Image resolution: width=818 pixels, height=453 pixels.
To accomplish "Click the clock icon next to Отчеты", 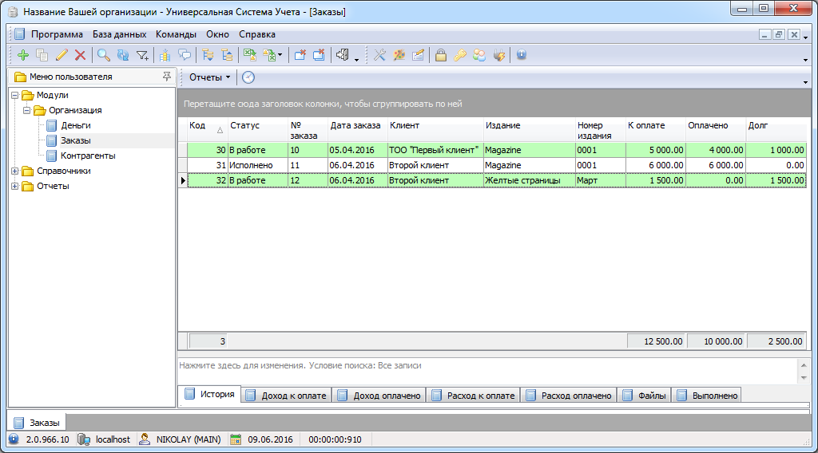I will point(248,77).
